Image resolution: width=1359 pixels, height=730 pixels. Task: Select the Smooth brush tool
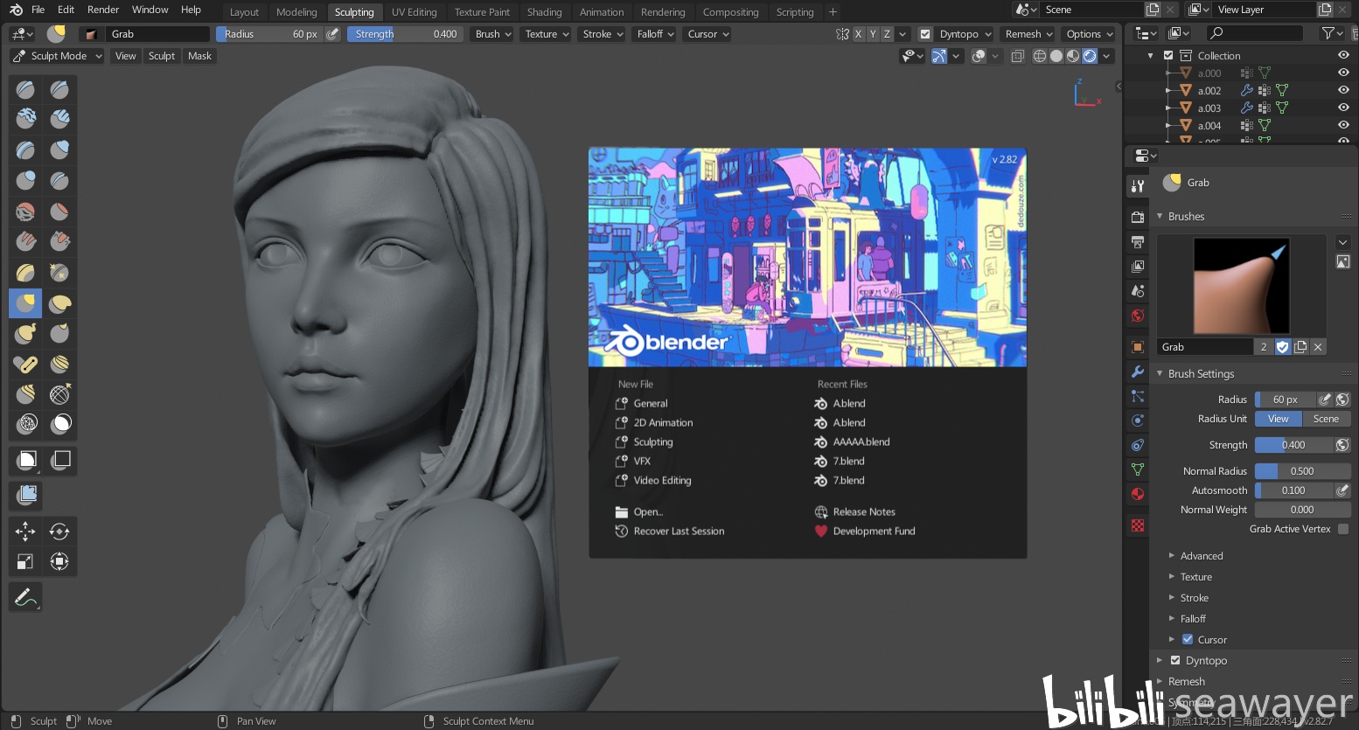coord(26,211)
